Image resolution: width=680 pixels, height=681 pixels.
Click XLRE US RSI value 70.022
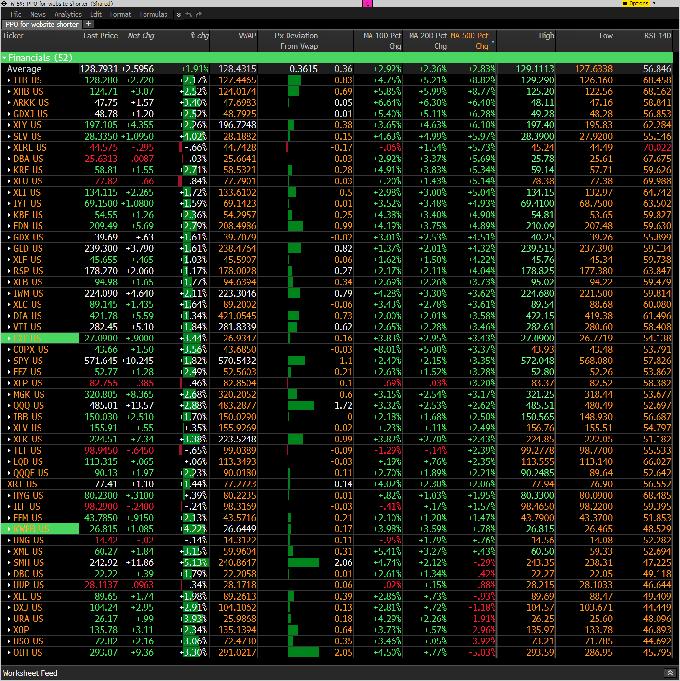[657, 147]
